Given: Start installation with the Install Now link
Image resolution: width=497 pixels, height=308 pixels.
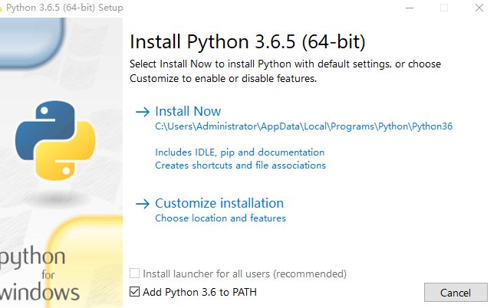Looking at the screenshot, I should click(x=188, y=112).
